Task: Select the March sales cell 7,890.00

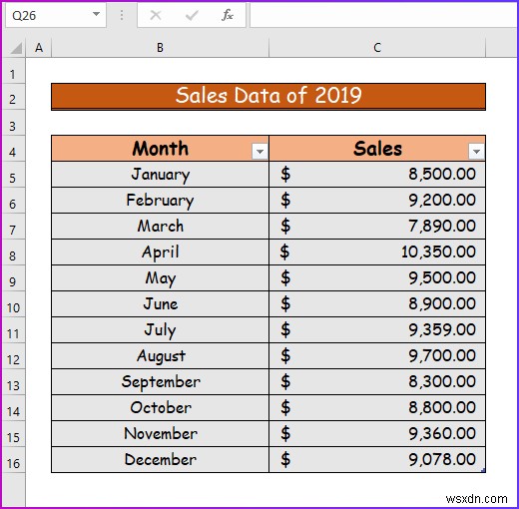Action: tap(377, 227)
